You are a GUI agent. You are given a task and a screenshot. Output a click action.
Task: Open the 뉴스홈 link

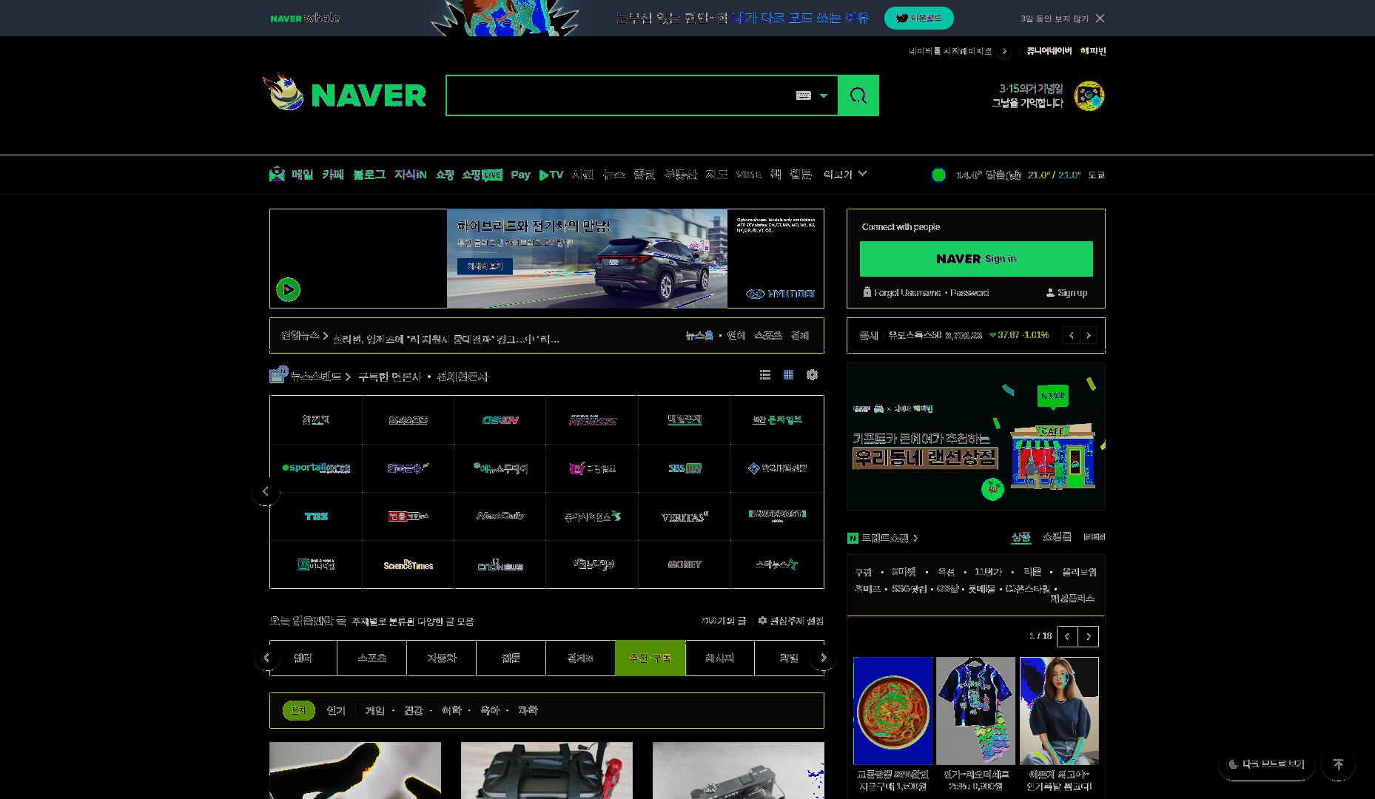click(699, 336)
